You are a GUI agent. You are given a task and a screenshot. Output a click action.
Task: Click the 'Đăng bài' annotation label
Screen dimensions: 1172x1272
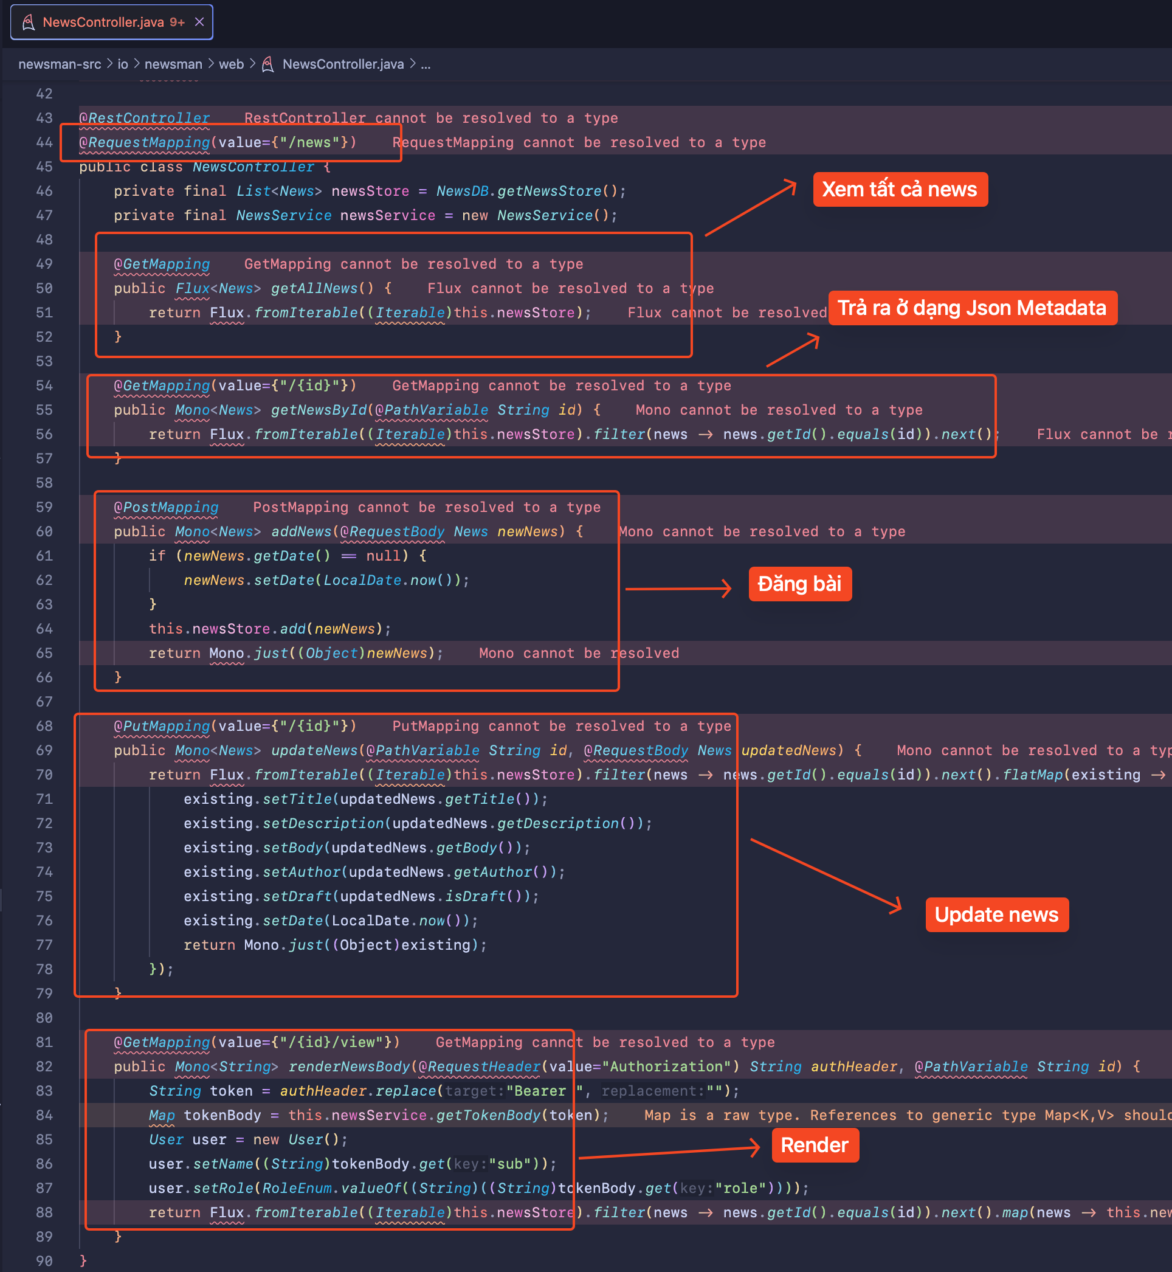[799, 584]
